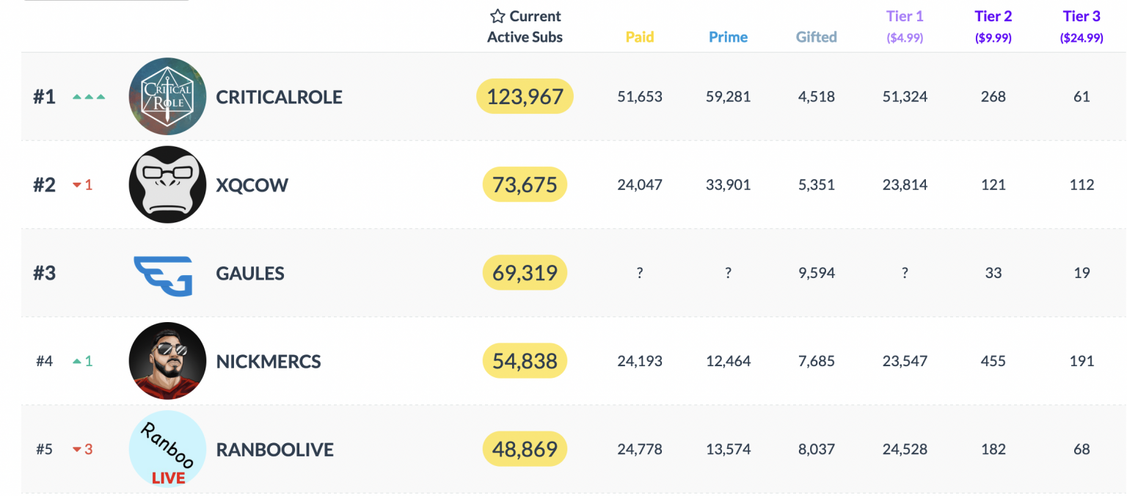Sort by the Prime column header
Screen dimensions: 1127x496
point(728,37)
